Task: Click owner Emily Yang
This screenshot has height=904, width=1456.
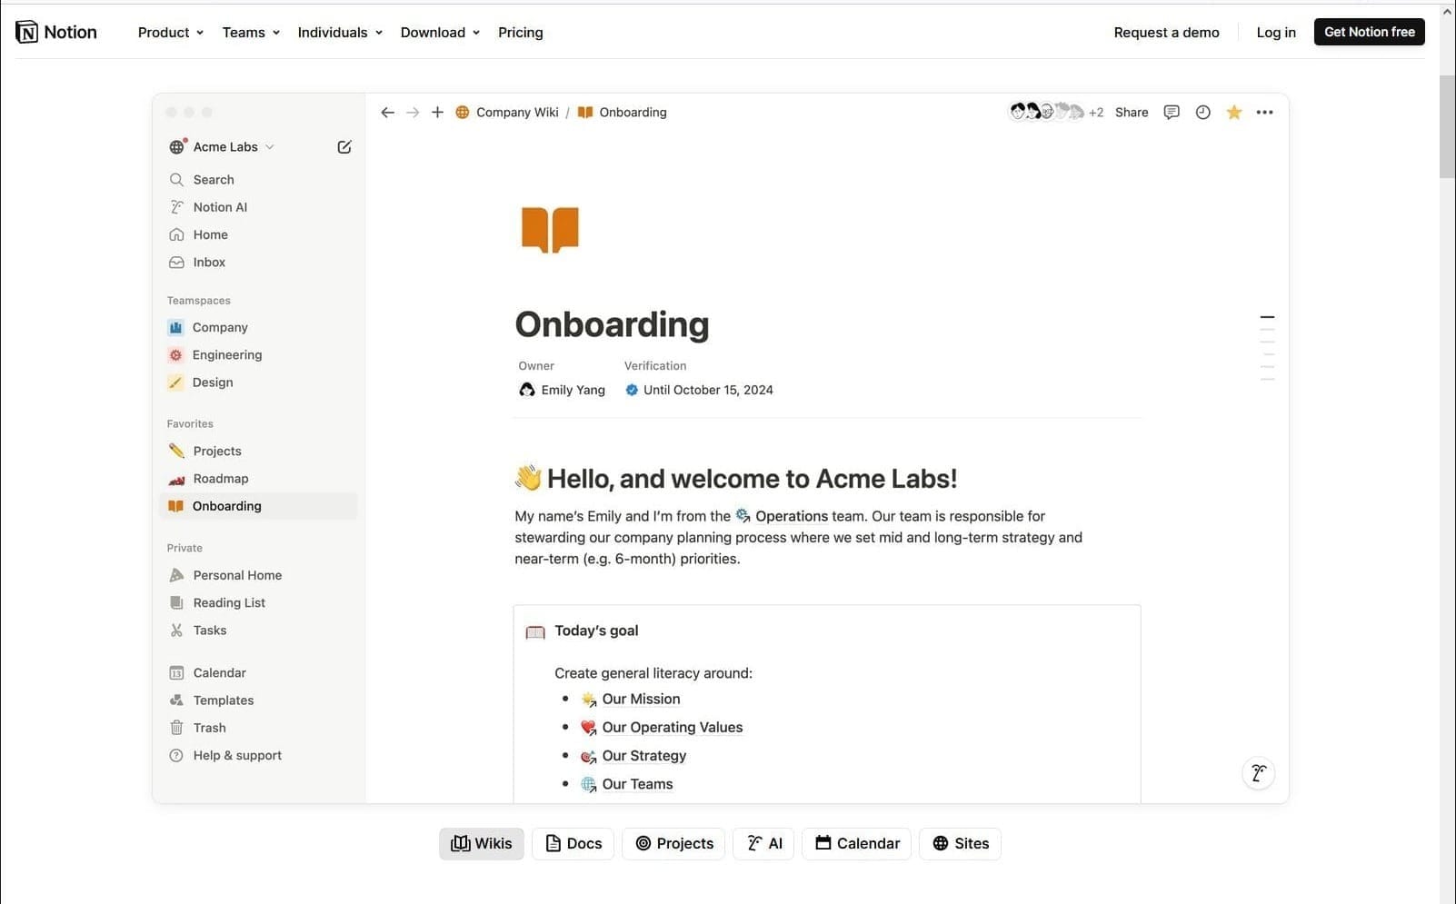Action: click(x=562, y=390)
